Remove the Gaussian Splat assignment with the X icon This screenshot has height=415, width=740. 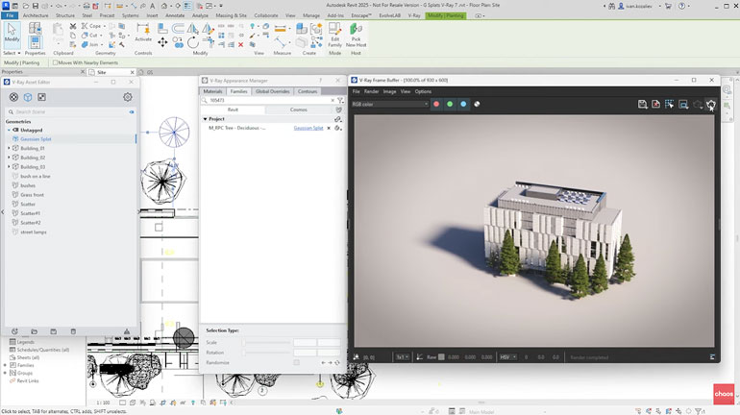click(x=329, y=129)
